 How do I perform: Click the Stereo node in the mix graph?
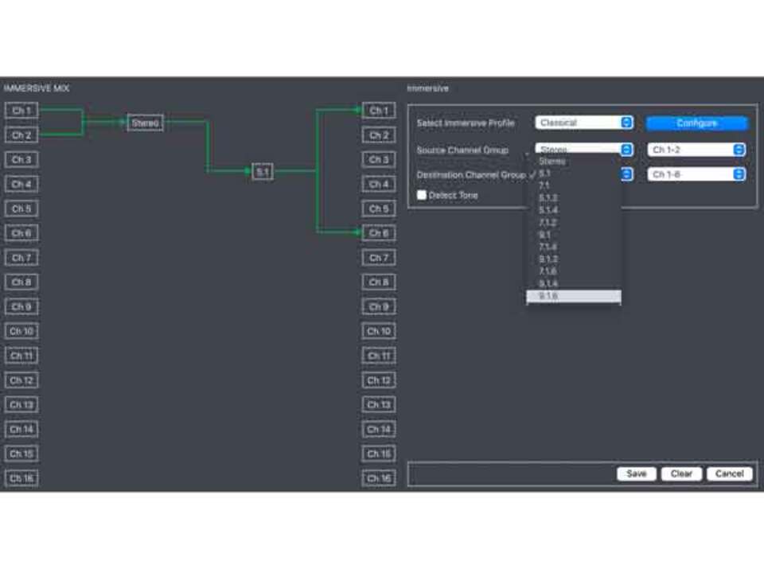click(145, 123)
